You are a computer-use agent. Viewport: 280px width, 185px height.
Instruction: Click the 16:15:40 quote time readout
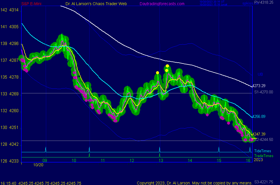coord(8,183)
